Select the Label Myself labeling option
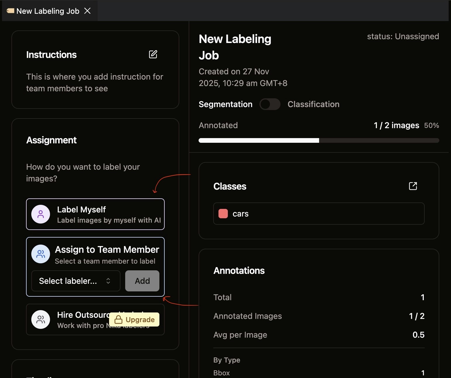 pyautogui.click(x=95, y=214)
